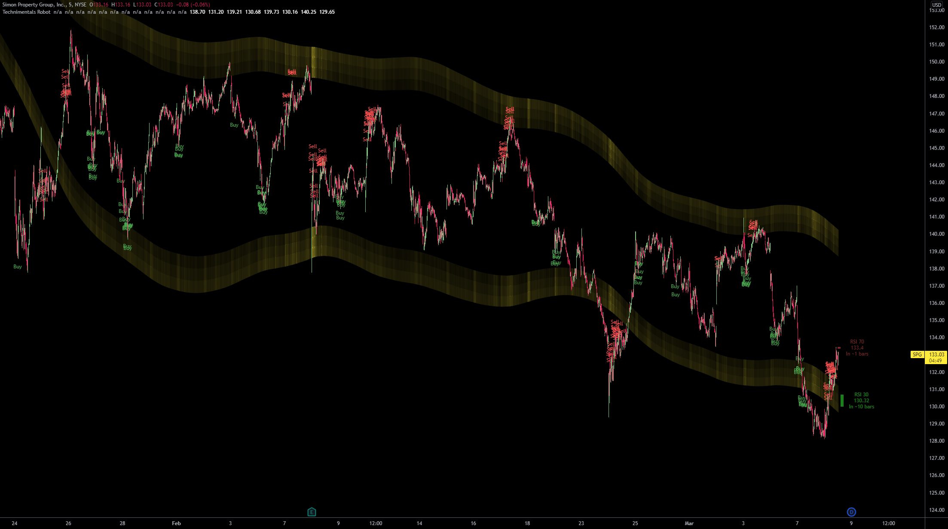This screenshot has width=948, height=529.
Task: Click the Mar date on time axis
Action: coord(689,523)
